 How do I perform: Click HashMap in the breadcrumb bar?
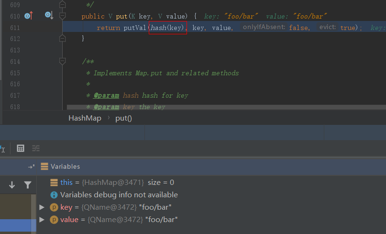pyautogui.click(x=85, y=118)
